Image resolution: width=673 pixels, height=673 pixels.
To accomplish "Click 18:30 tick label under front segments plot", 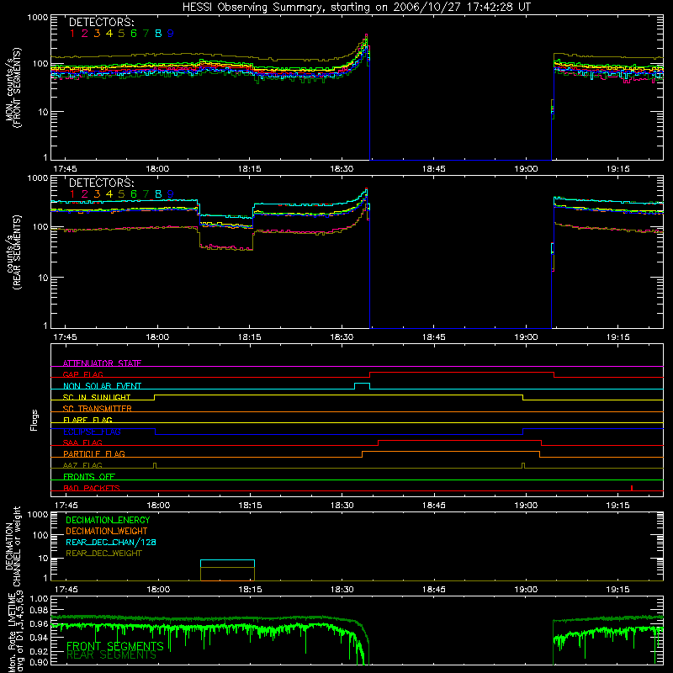I will point(342,169).
